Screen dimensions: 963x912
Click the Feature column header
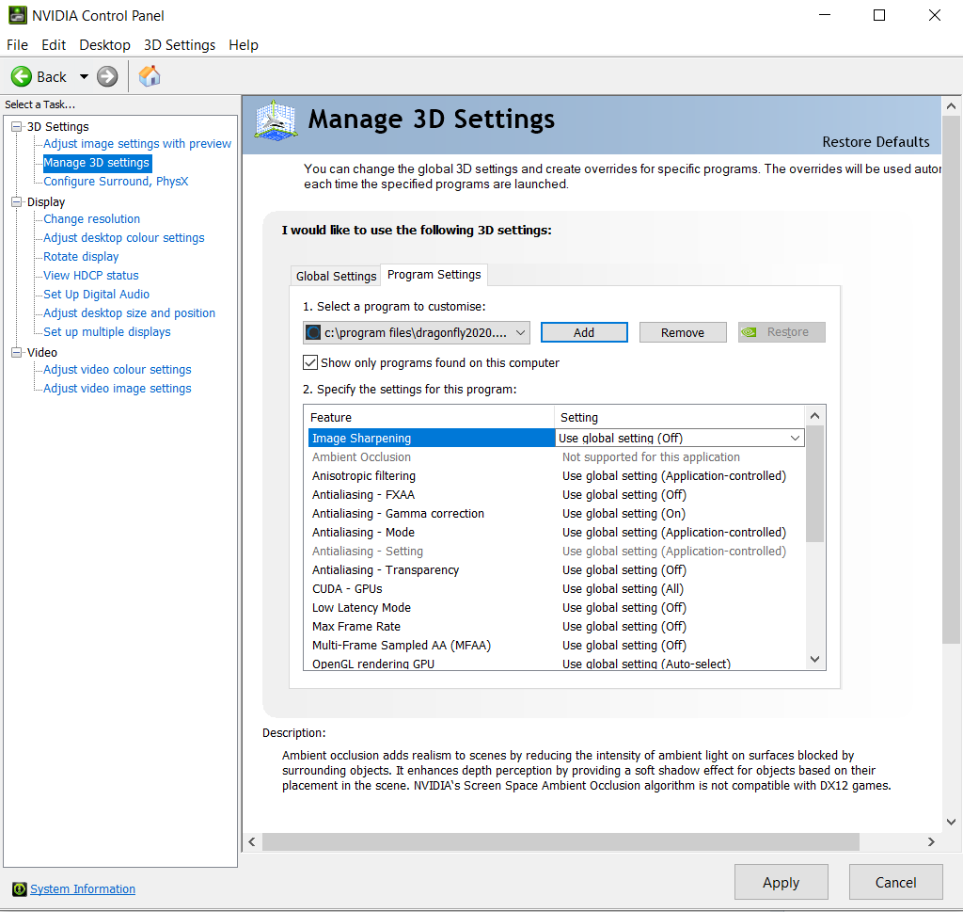coord(429,417)
